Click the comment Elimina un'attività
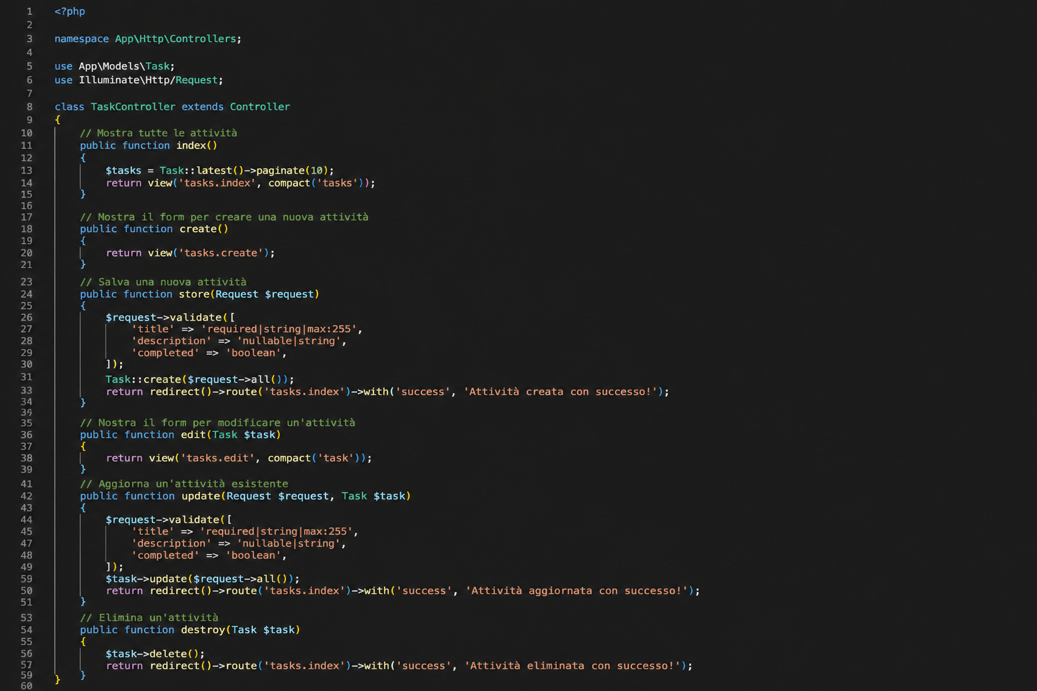This screenshot has width=1037, height=691. (149, 618)
